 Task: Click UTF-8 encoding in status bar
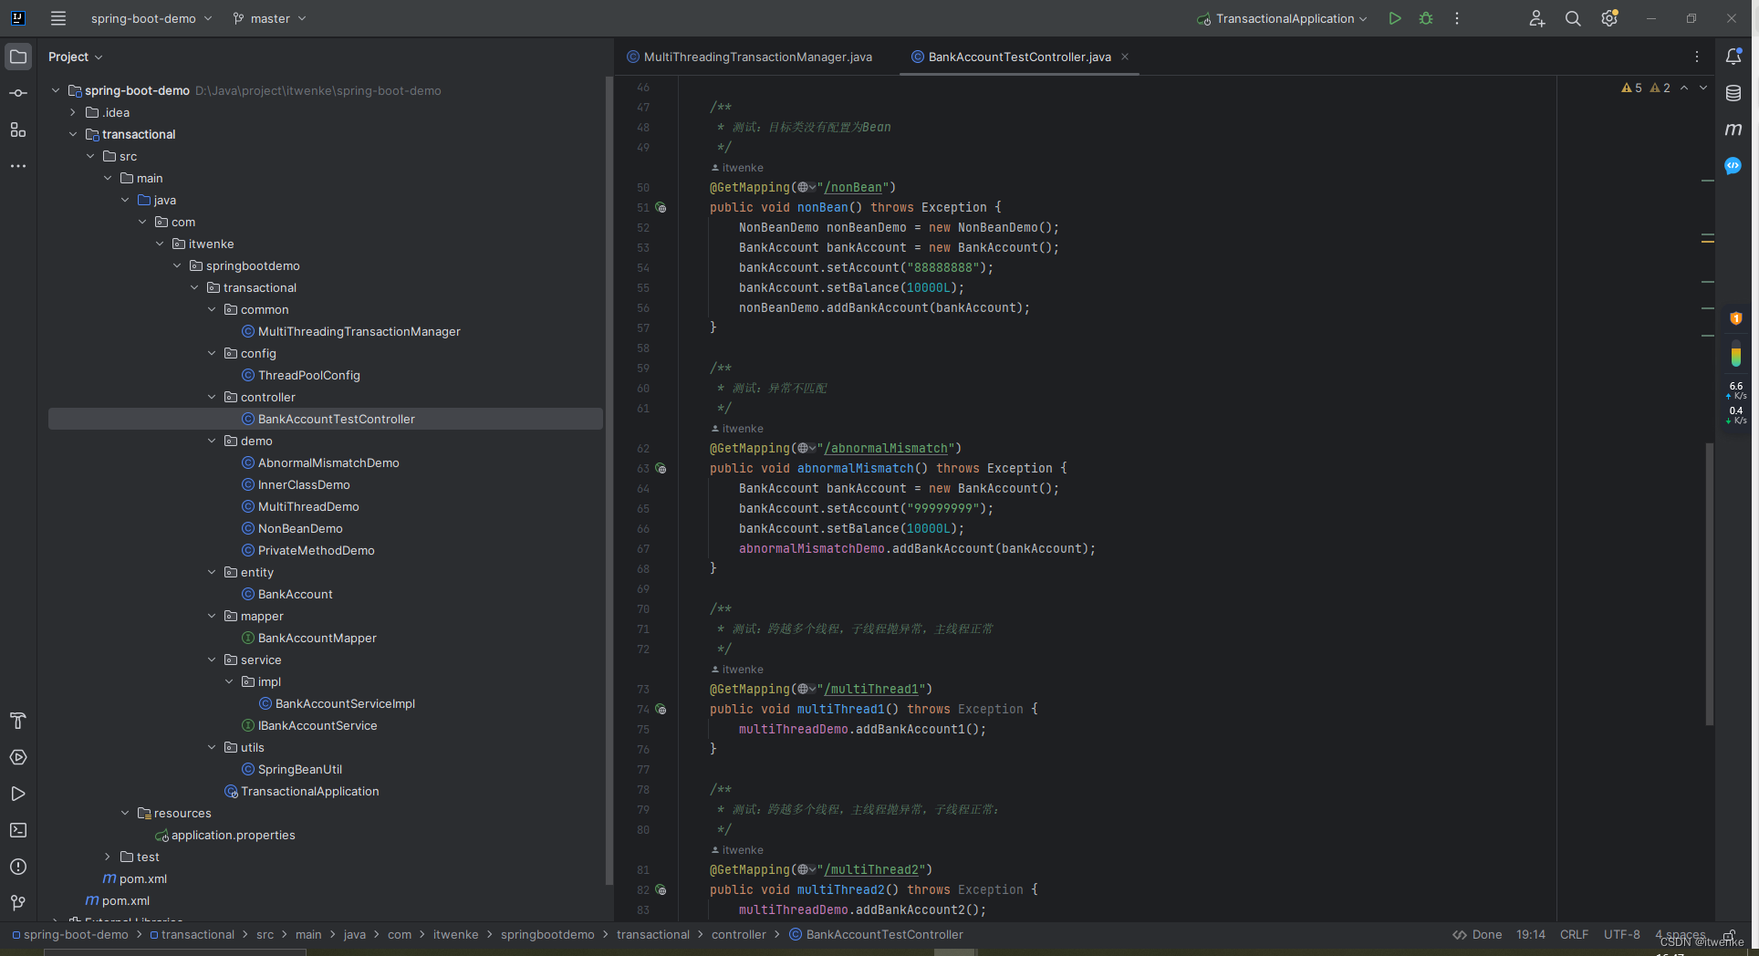(1621, 935)
